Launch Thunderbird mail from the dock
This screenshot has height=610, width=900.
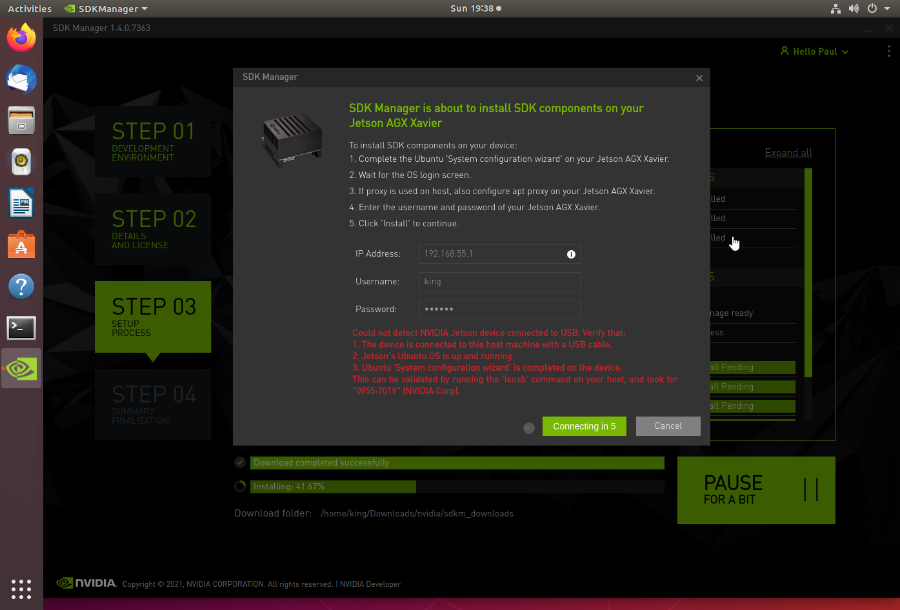pos(21,79)
